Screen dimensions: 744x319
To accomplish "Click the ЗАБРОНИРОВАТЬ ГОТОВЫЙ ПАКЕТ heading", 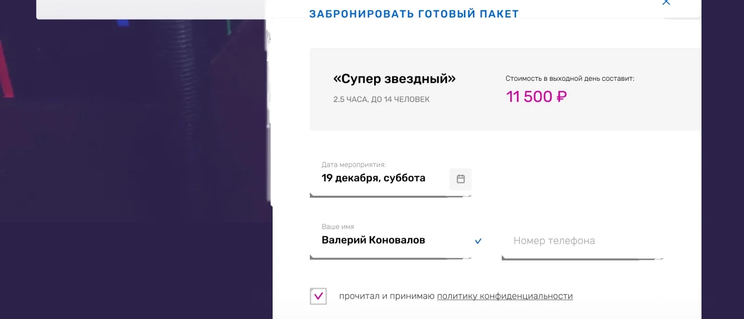I will click(x=415, y=13).
